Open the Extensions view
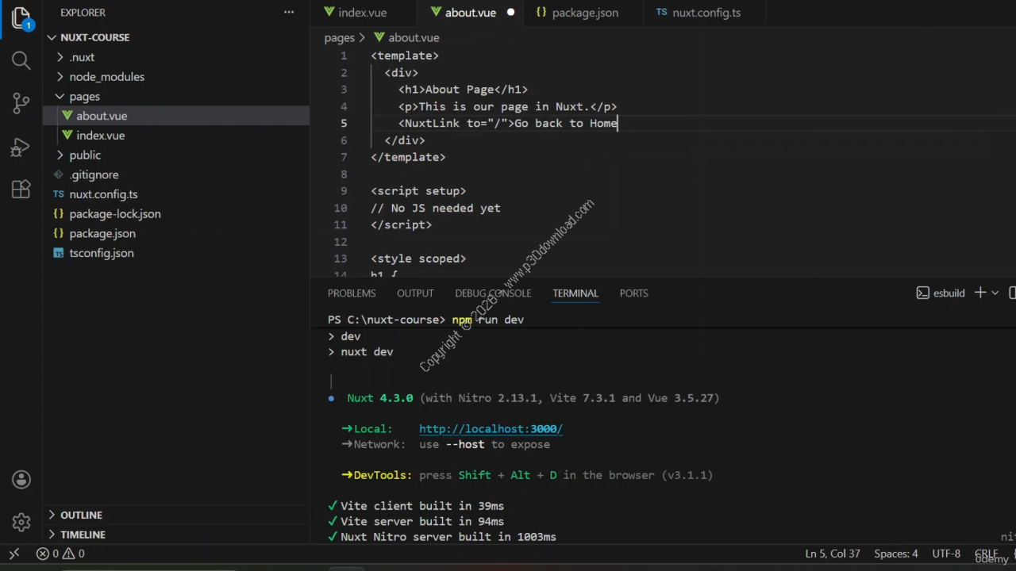This screenshot has width=1016, height=571. pyautogui.click(x=21, y=190)
